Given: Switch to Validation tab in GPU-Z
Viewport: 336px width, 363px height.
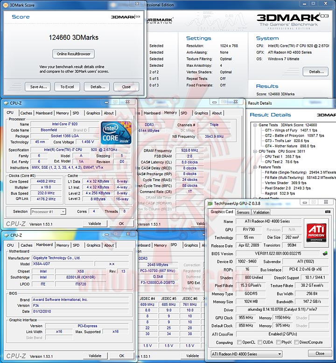Looking at the screenshot, I should pos(261,212).
